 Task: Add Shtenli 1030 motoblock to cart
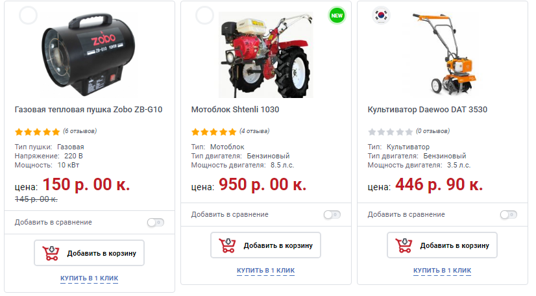[265, 245]
